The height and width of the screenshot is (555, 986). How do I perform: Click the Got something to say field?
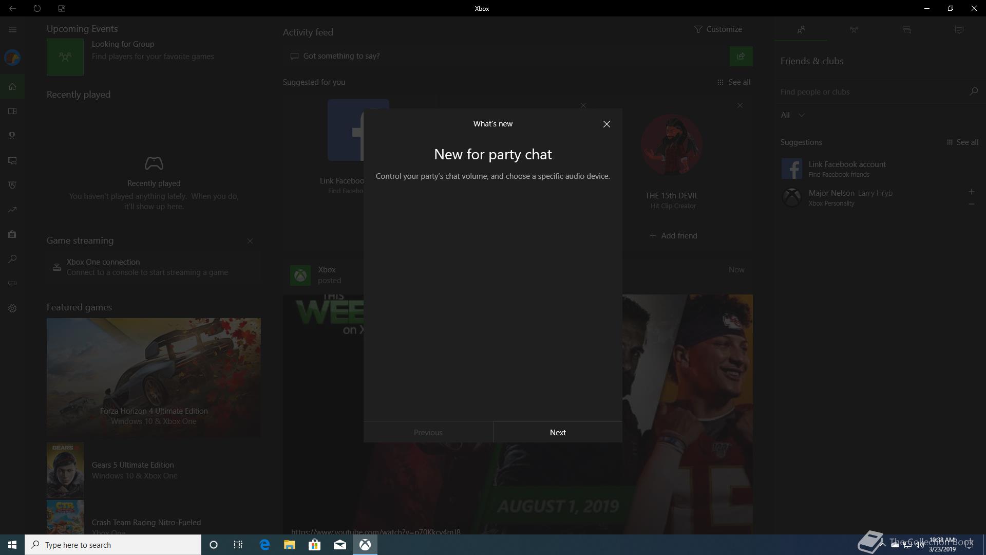505,56
